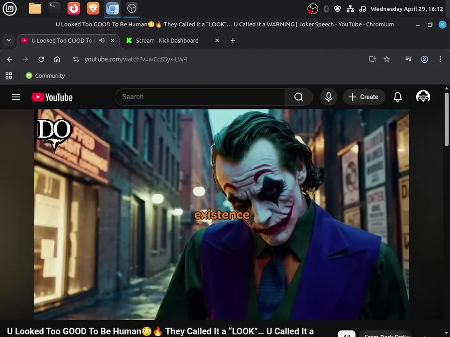Mute the YouTube tab via its speaker icon
Screen dimensions: 450x337
(102, 40)
